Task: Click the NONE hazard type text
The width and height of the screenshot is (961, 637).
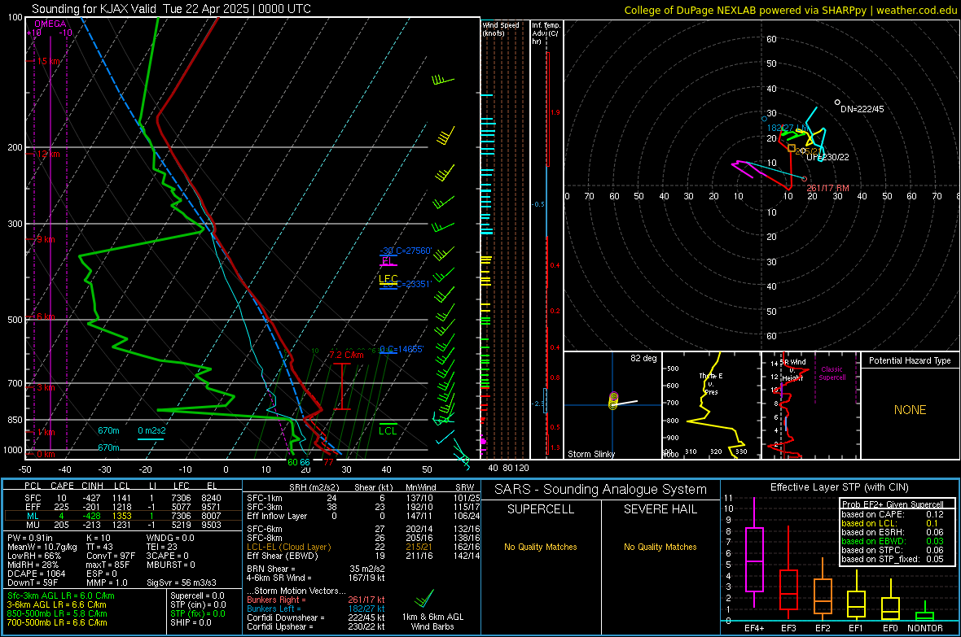Action: [x=910, y=410]
